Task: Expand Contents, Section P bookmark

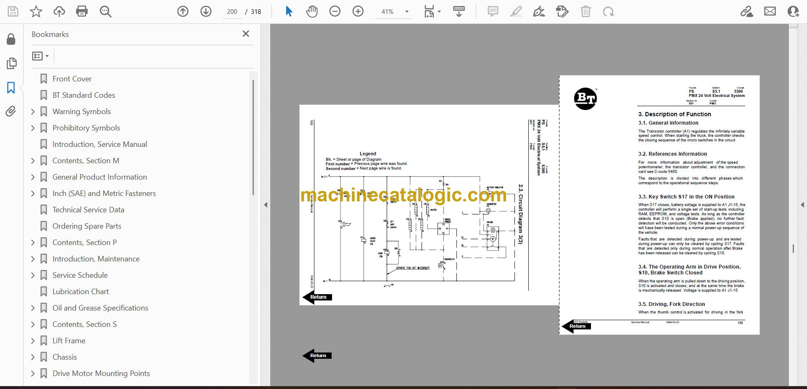Action: [33, 243]
